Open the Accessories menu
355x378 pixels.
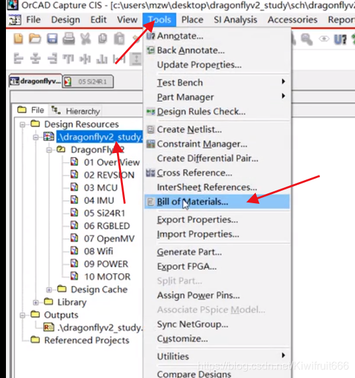pos(292,20)
